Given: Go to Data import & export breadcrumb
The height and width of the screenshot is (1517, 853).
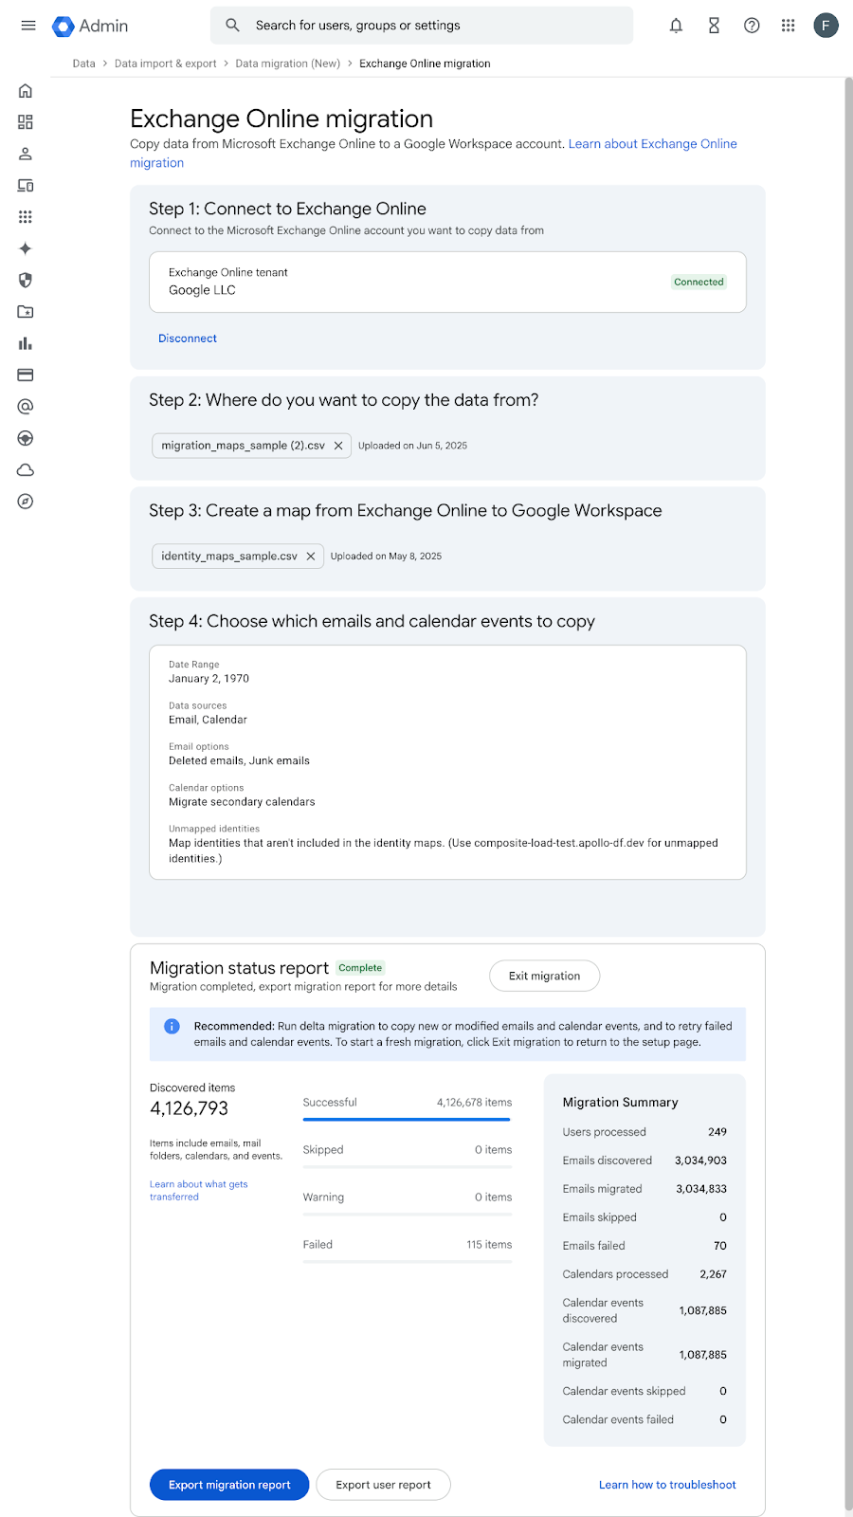Looking at the screenshot, I should (x=166, y=64).
